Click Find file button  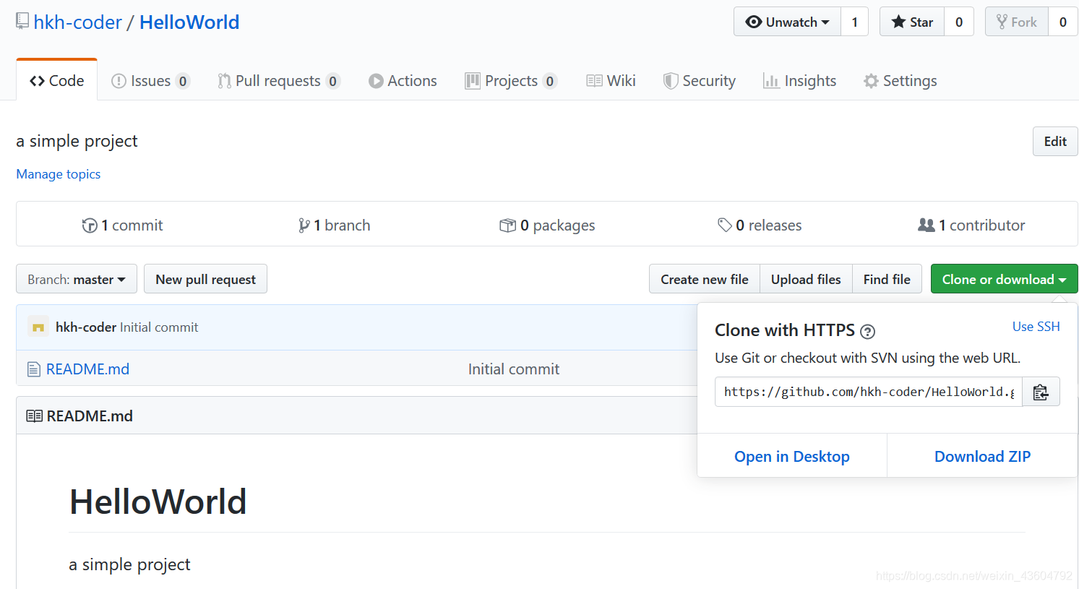[887, 279]
